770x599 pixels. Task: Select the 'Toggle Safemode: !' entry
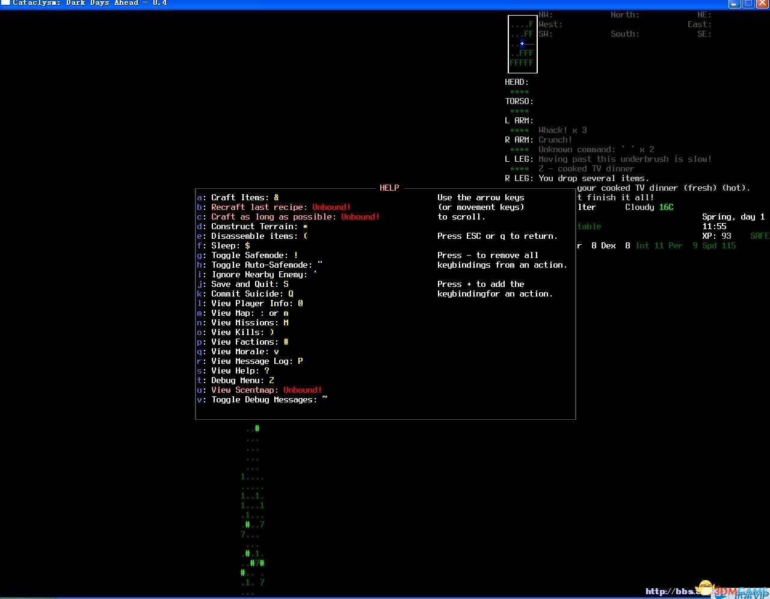coord(247,255)
